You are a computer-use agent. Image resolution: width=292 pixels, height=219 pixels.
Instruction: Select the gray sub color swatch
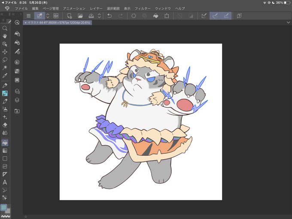coord(8,211)
